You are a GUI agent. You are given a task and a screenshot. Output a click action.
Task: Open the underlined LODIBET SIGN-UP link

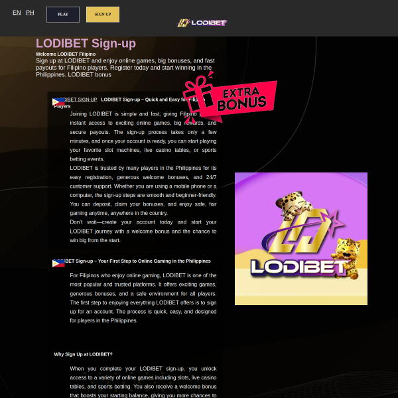tap(78, 99)
